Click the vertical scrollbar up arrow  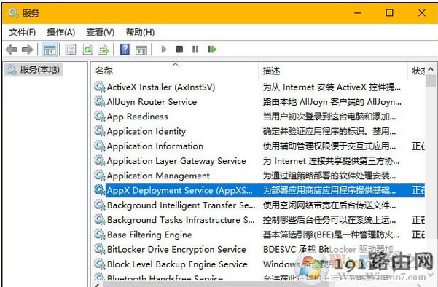click(431, 69)
